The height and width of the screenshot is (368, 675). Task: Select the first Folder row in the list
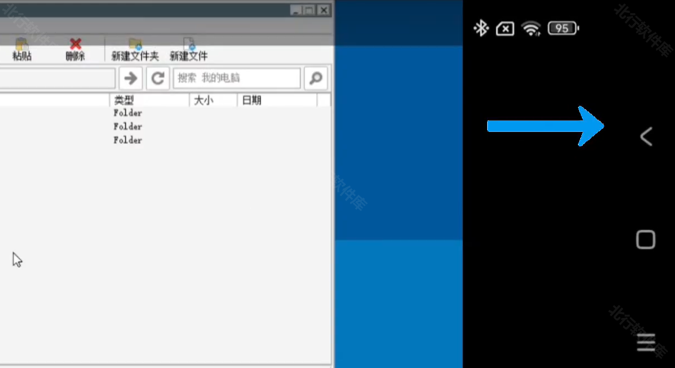click(128, 113)
